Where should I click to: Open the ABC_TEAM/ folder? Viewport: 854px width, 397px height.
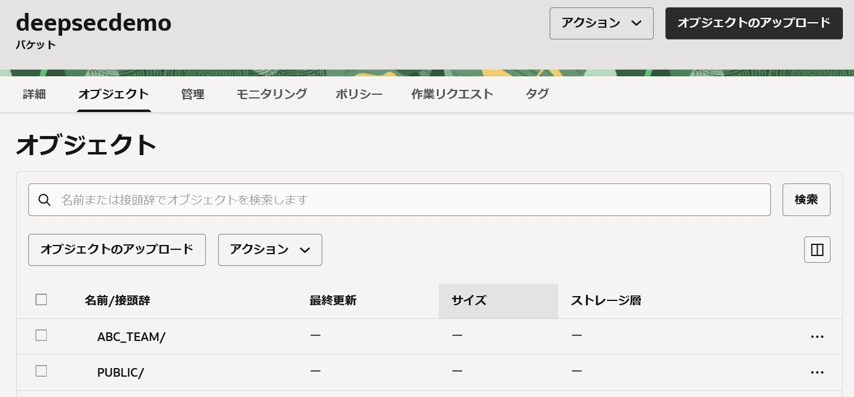pos(131,337)
